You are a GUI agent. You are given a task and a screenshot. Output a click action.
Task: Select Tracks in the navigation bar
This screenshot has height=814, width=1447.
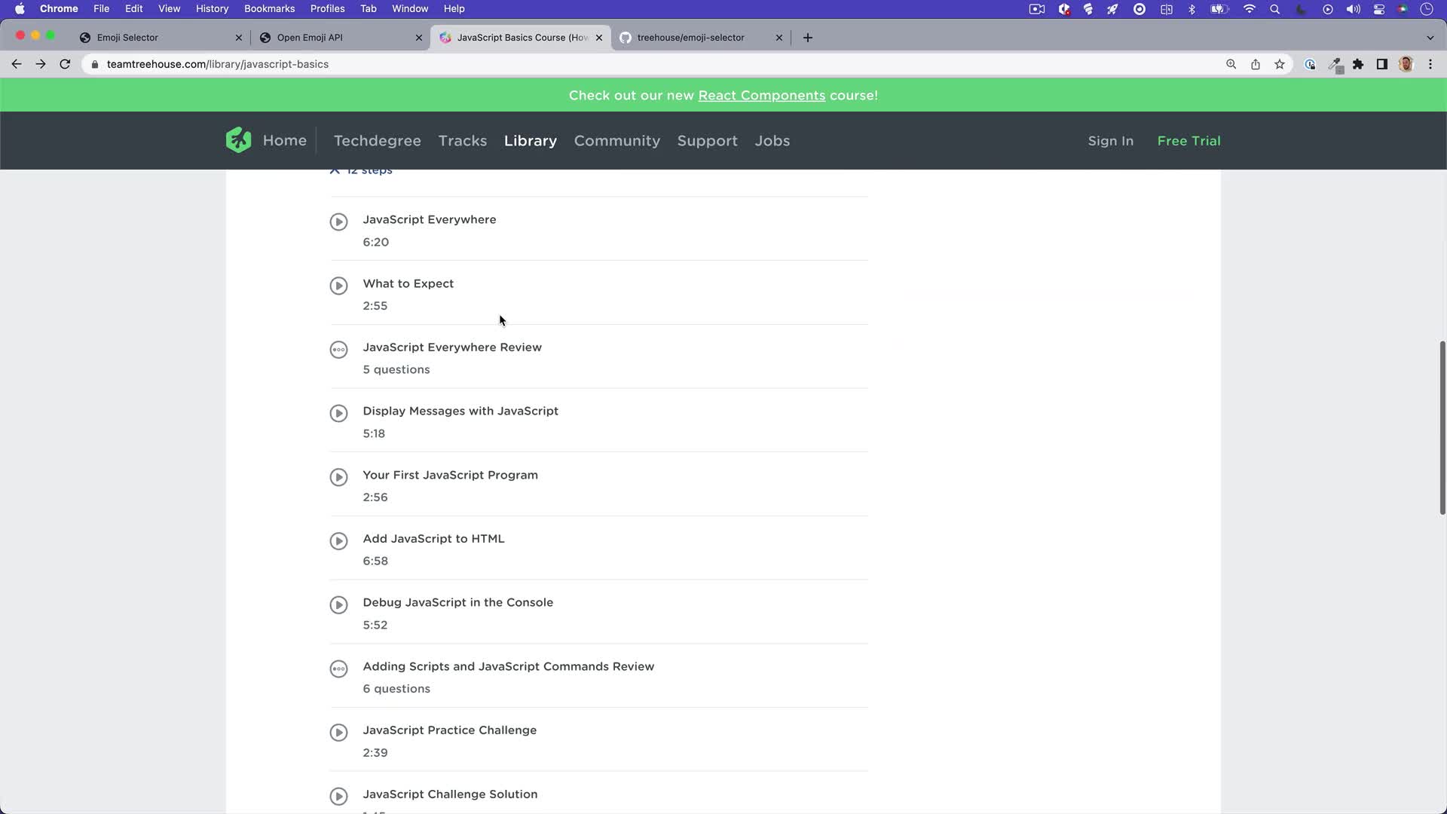(462, 140)
